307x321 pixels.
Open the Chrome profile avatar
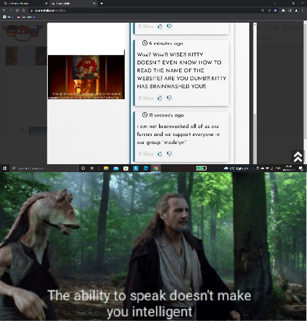click(297, 10)
